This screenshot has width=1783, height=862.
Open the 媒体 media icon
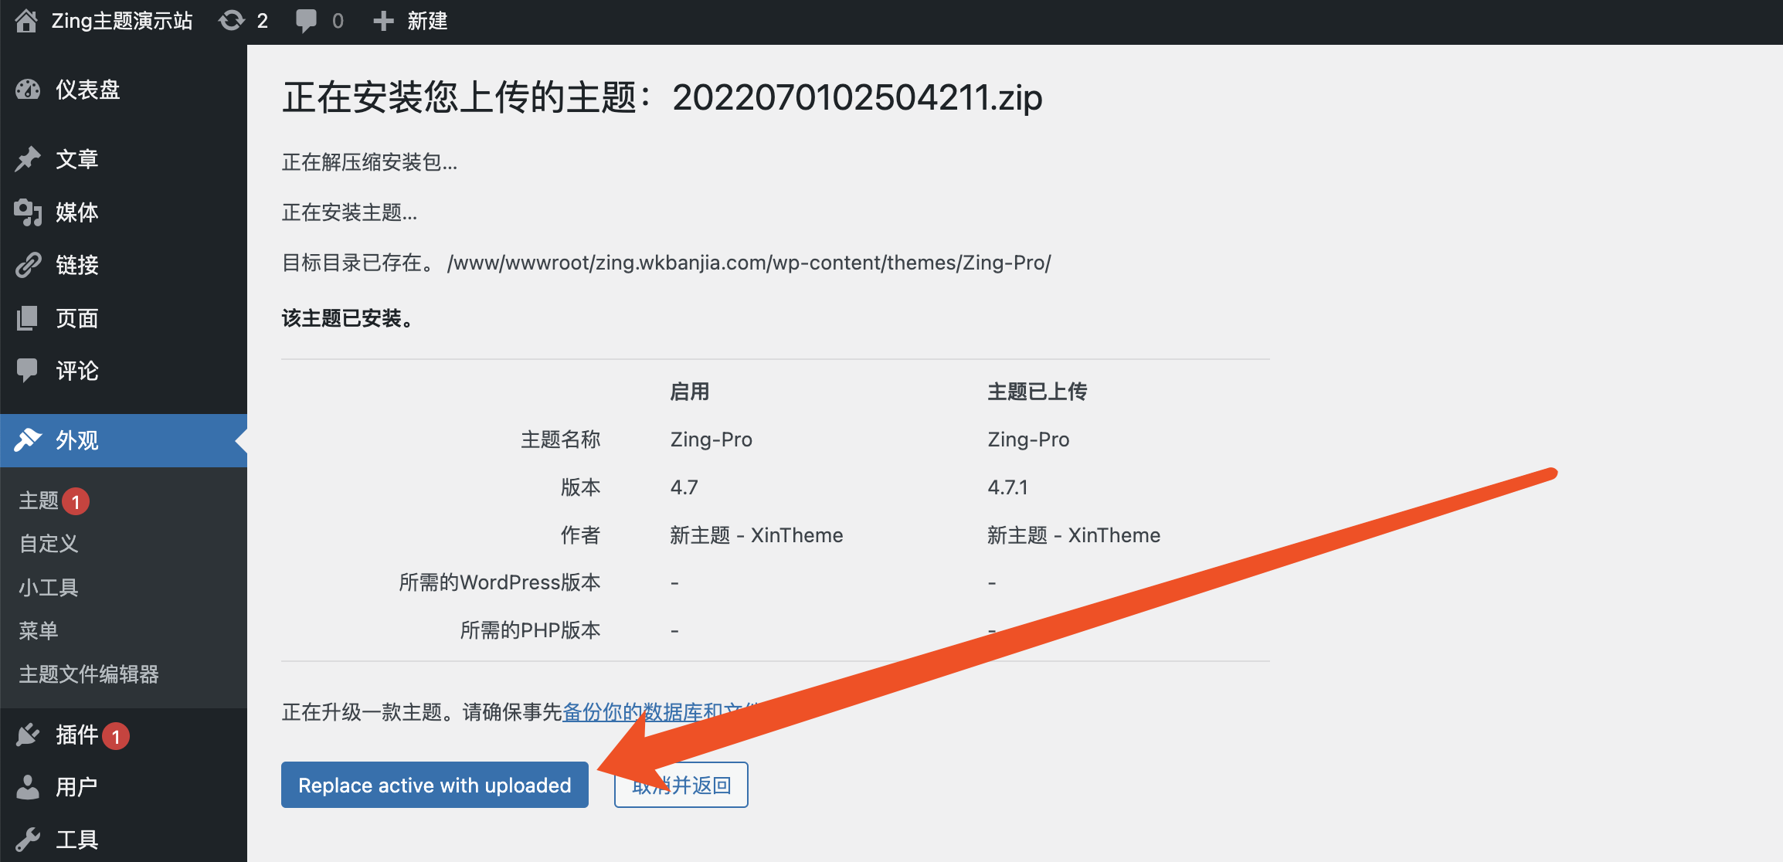tap(28, 212)
